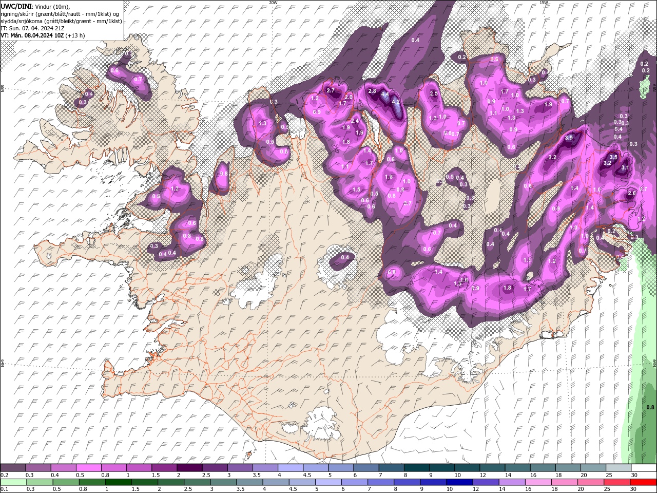Click the top legend row swatch labeled 25
The height and width of the screenshot is (493, 657).
point(618,467)
